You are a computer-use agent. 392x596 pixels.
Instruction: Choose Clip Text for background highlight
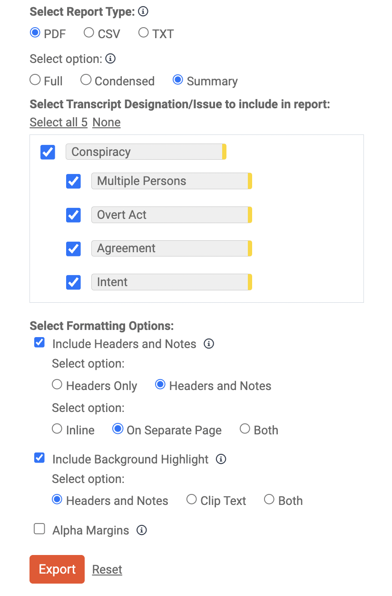coord(192,500)
